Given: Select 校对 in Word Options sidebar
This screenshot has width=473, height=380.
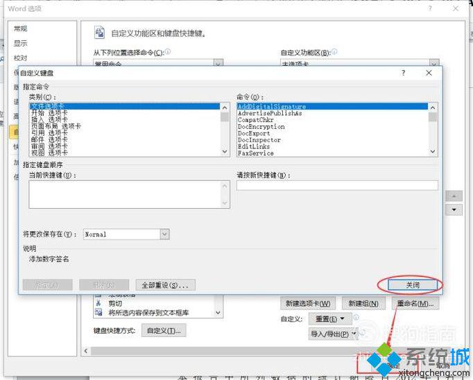Looking at the screenshot, I should tap(21, 58).
